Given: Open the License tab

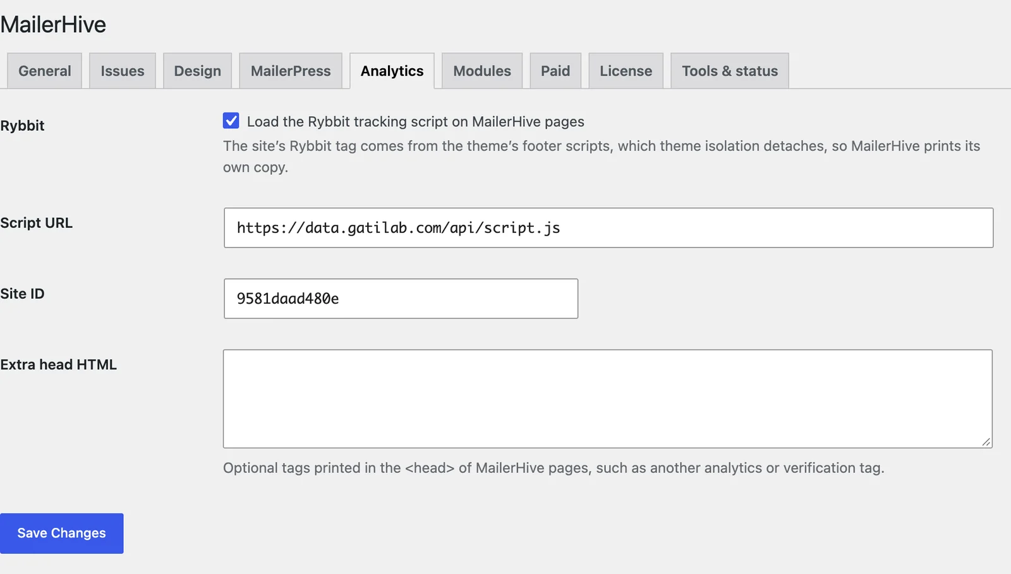Looking at the screenshot, I should point(626,71).
